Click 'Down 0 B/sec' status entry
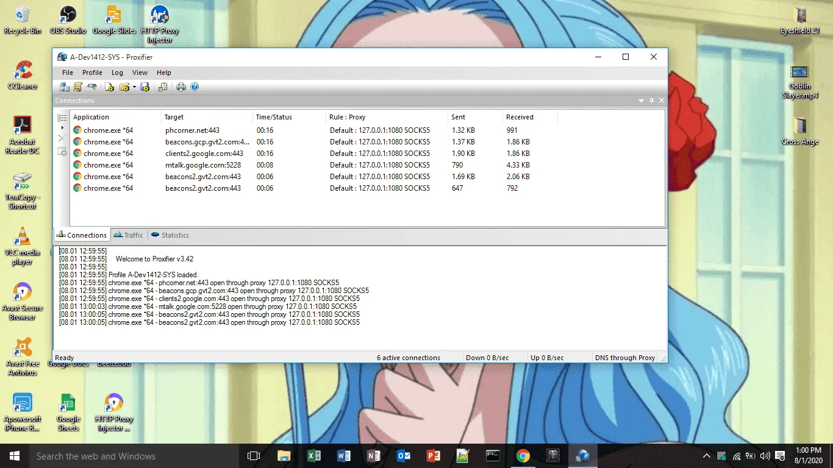 [x=487, y=358]
